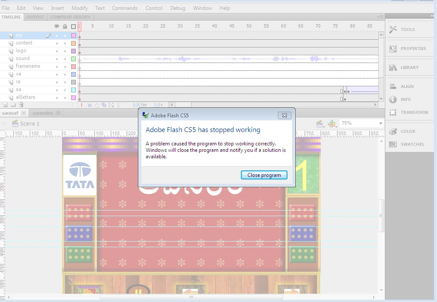Click the lock all layers icon

65,26
